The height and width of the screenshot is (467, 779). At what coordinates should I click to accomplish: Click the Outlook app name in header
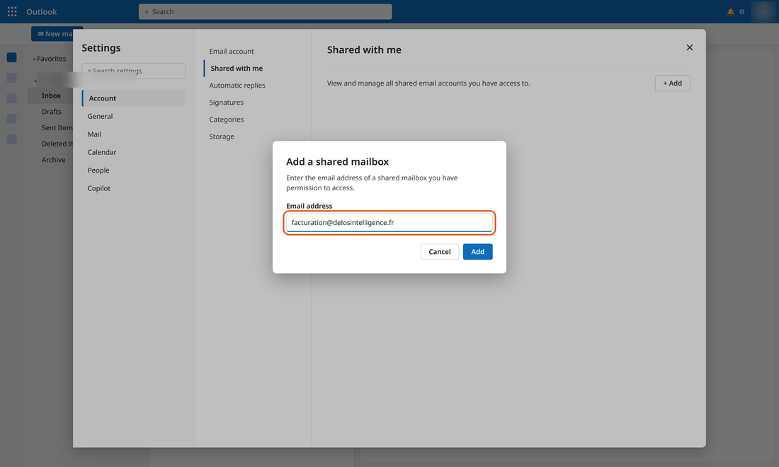[42, 12]
